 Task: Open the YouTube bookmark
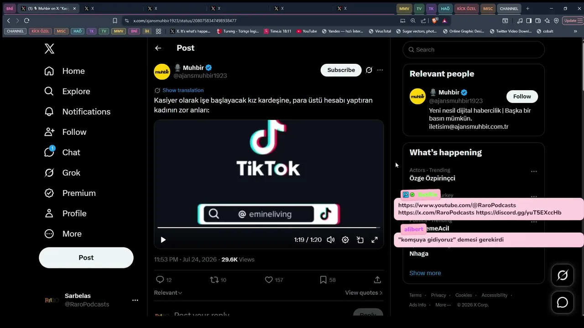[x=307, y=31]
